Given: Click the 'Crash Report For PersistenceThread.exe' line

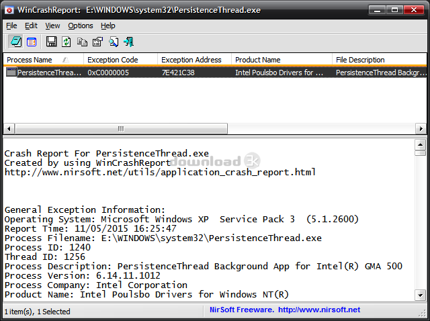Looking at the screenshot, I should click(x=107, y=154).
